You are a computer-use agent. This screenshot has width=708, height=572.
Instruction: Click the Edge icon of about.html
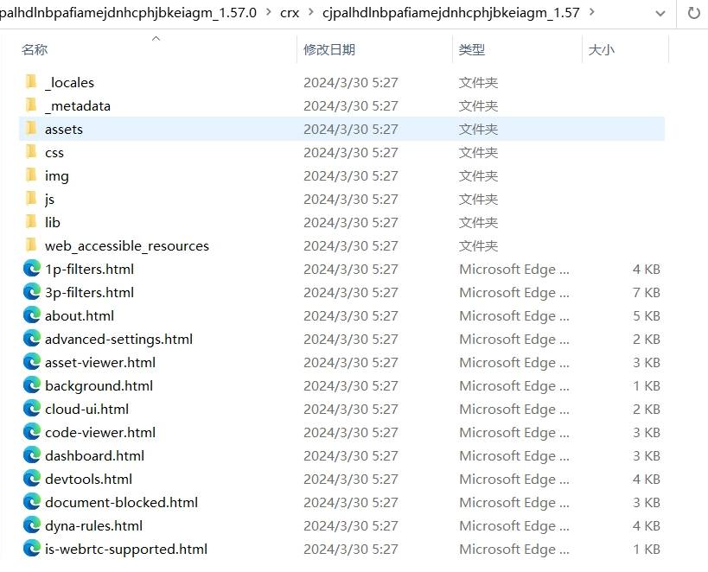click(32, 315)
